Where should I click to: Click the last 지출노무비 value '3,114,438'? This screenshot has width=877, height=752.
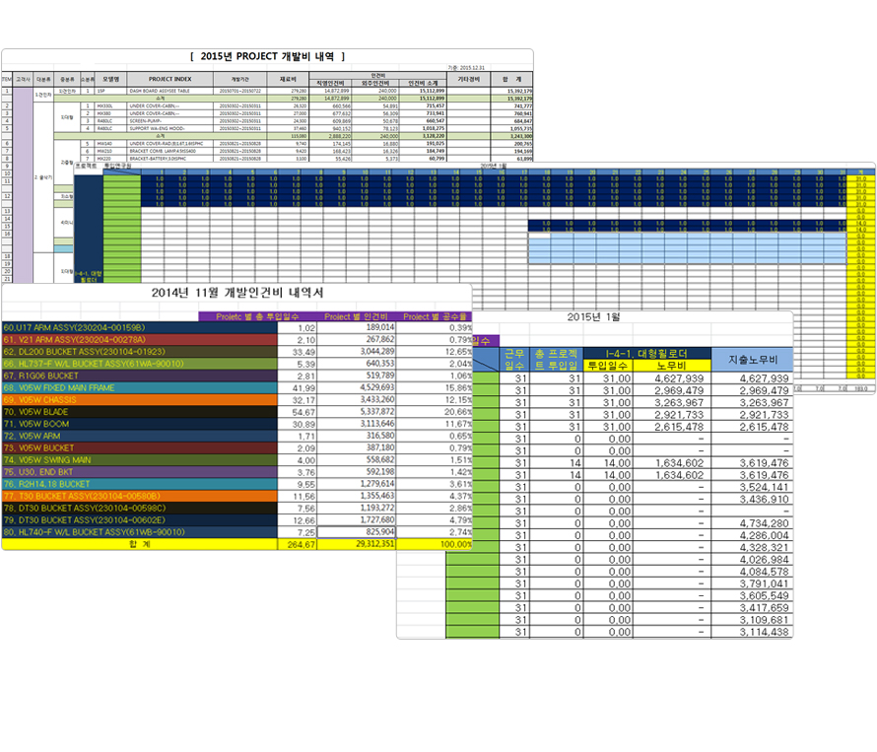[x=752, y=632]
